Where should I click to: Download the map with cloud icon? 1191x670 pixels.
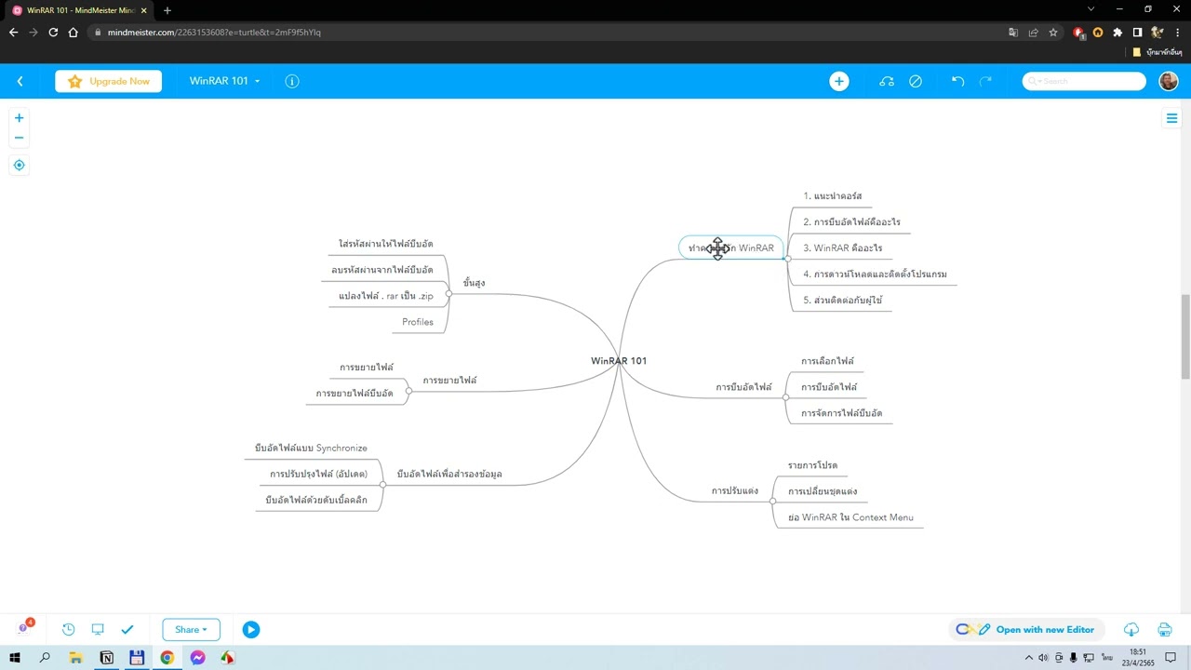coord(1131,629)
